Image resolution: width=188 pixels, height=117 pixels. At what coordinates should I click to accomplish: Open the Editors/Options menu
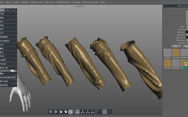coord(90,2)
